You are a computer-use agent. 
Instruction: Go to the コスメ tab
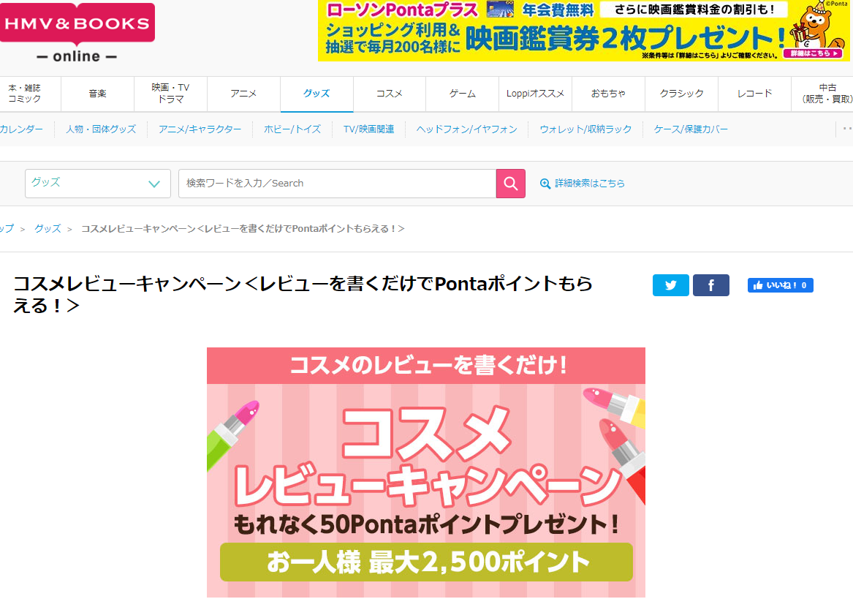[390, 94]
